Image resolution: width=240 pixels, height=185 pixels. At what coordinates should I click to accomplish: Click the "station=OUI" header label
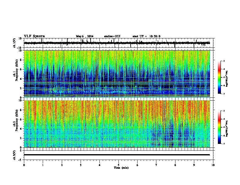pyautogui.click(x=112, y=36)
